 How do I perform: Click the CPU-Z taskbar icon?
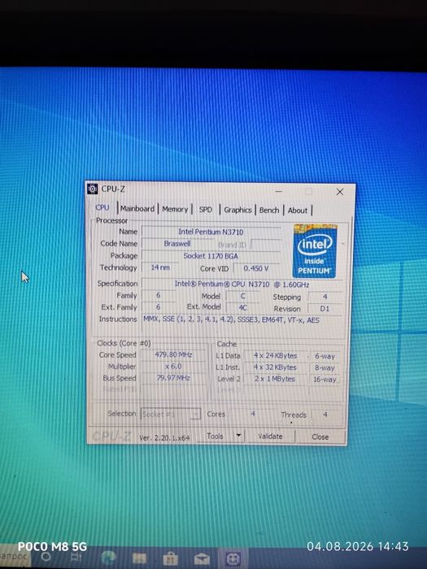click(233, 559)
